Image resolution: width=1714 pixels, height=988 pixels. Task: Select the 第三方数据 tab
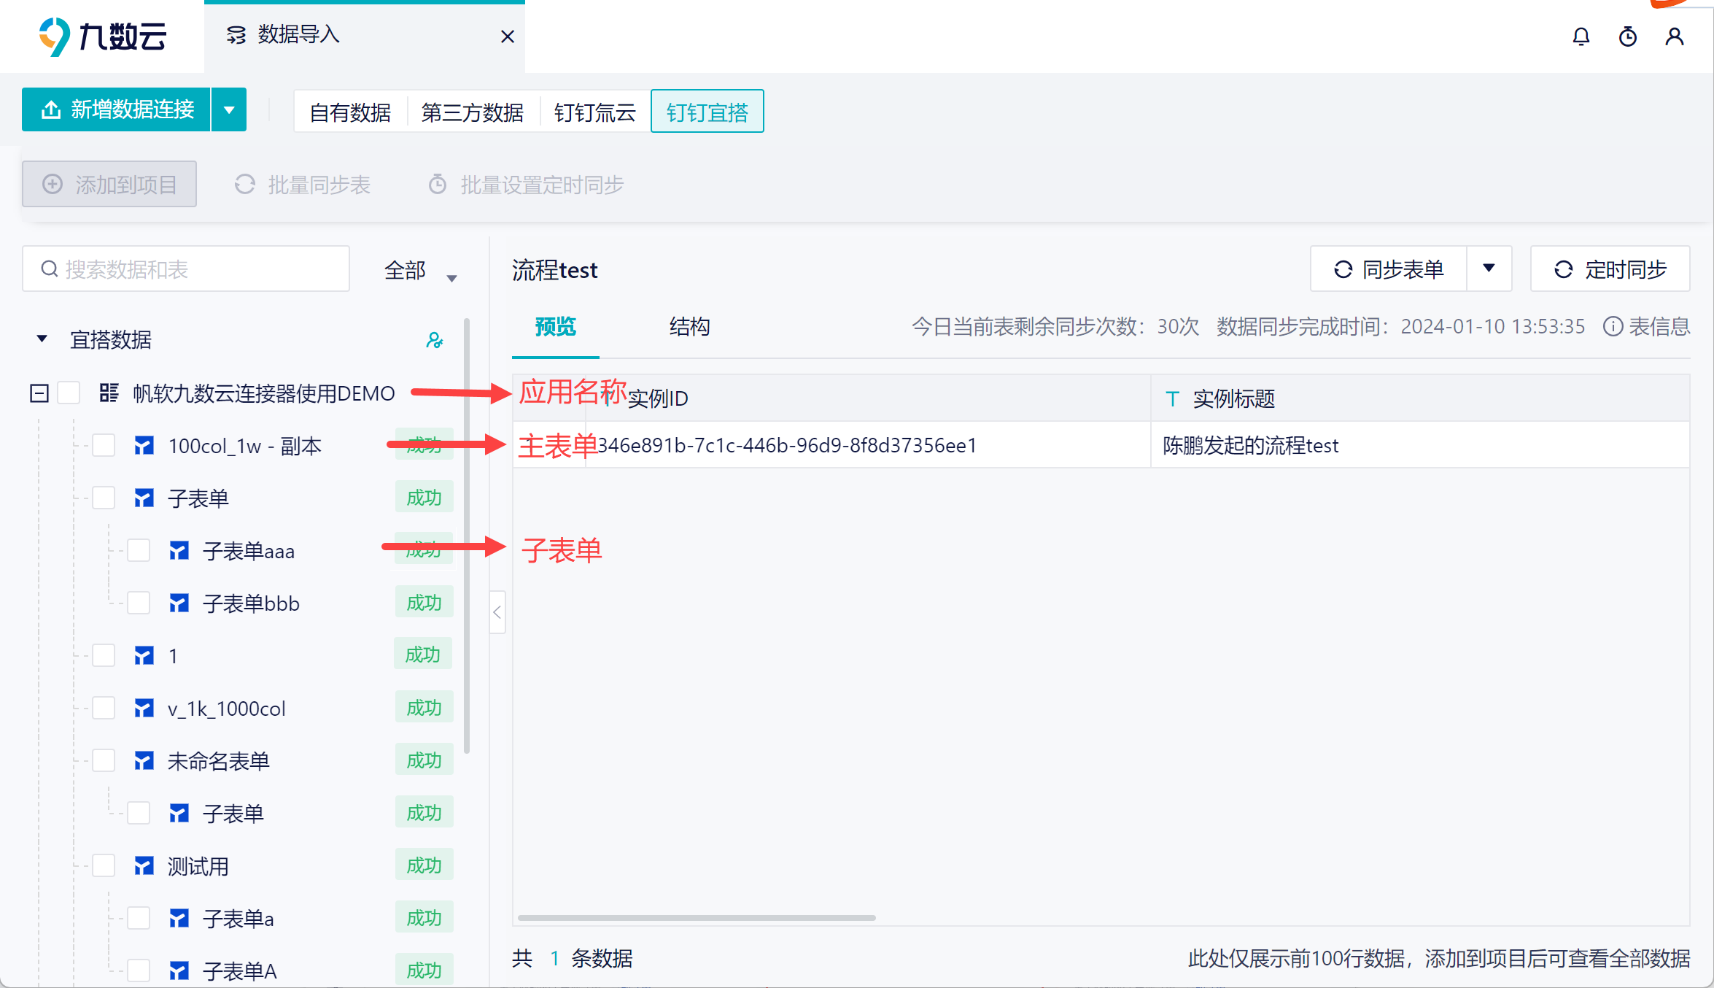(x=472, y=112)
